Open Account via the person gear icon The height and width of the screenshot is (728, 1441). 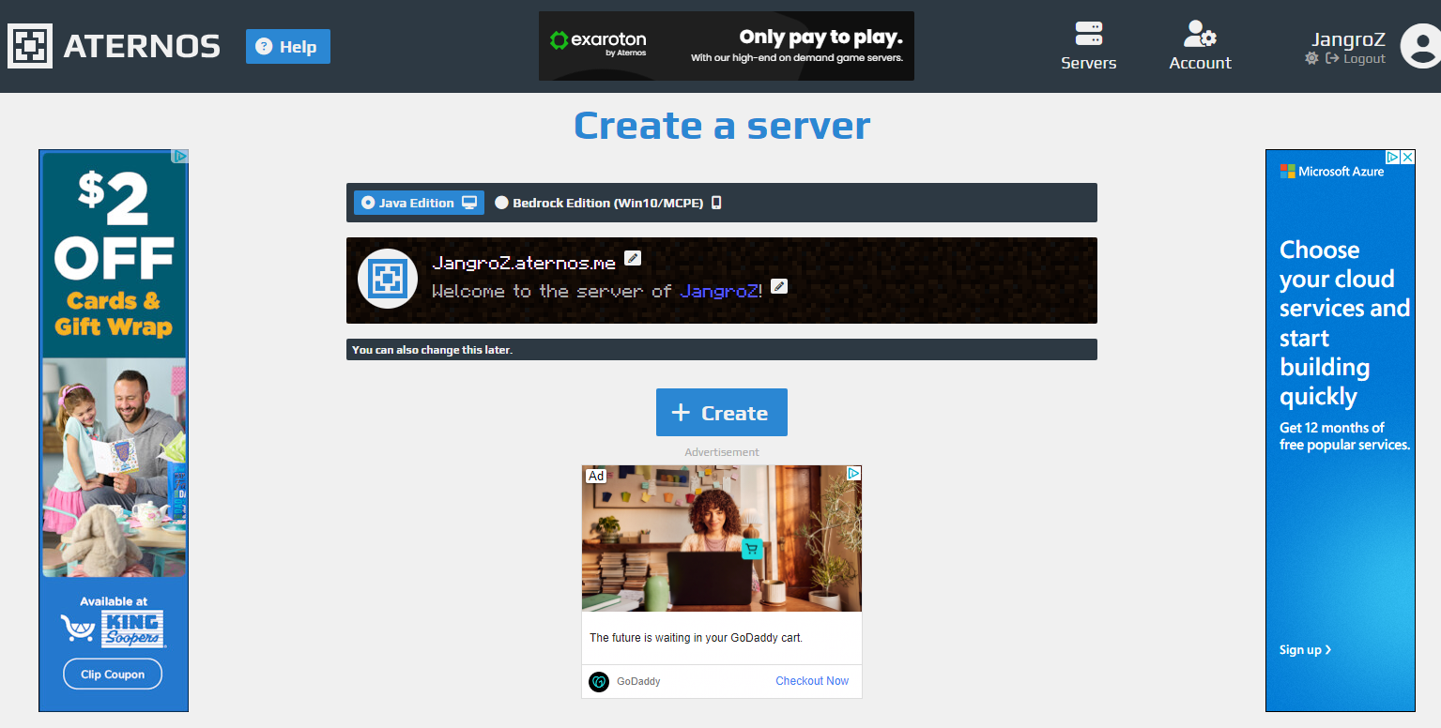(1199, 32)
